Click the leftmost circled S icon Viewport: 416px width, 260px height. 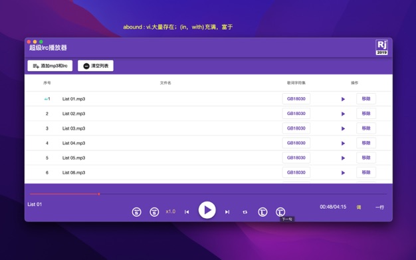pyautogui.click(x=137, y=212)
